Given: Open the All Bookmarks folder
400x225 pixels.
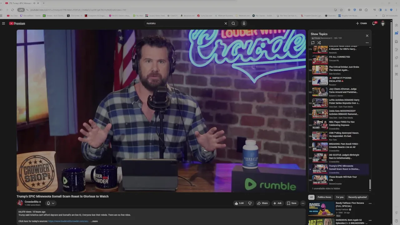Looking at the screenshot, I should tap(390, 16).
